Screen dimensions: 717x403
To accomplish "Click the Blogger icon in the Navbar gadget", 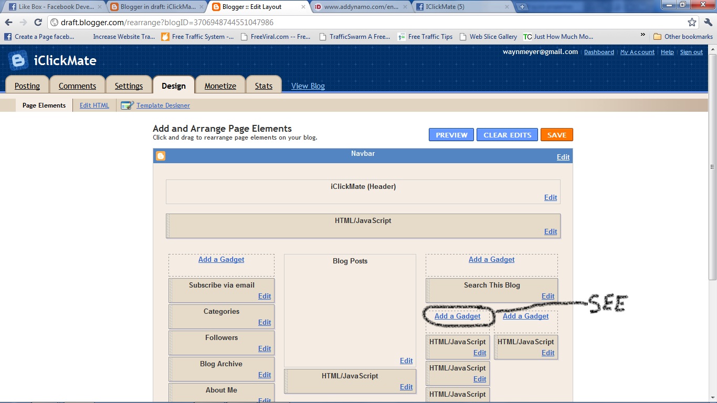I will (161, 156).
